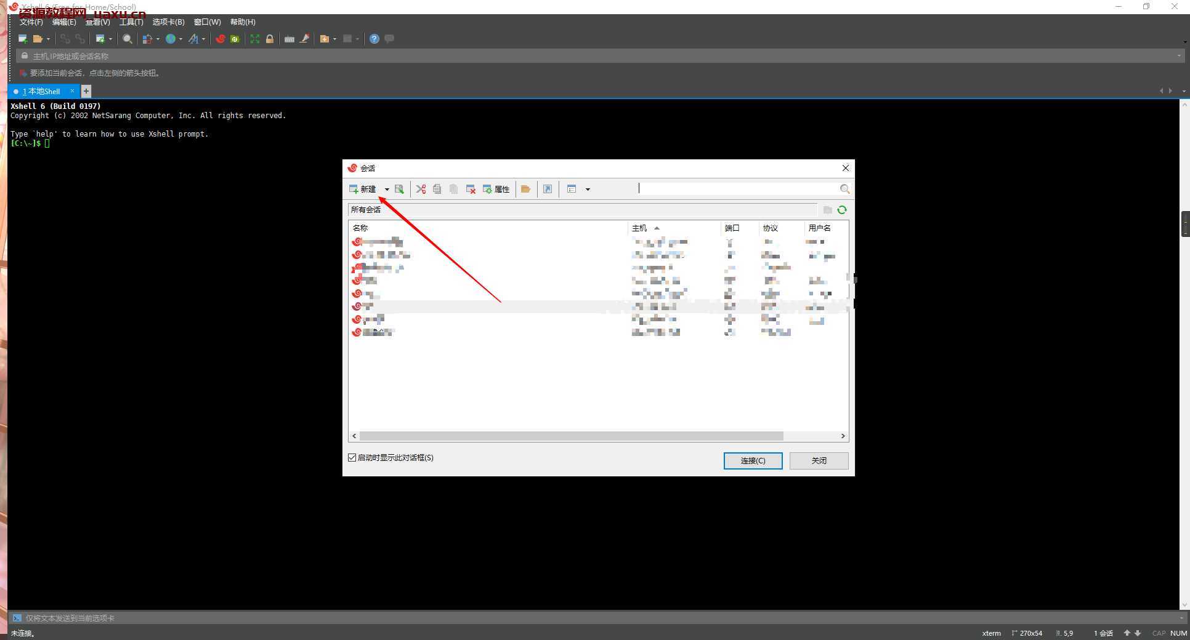Expand the view mode dropdown in dialog

588,189
